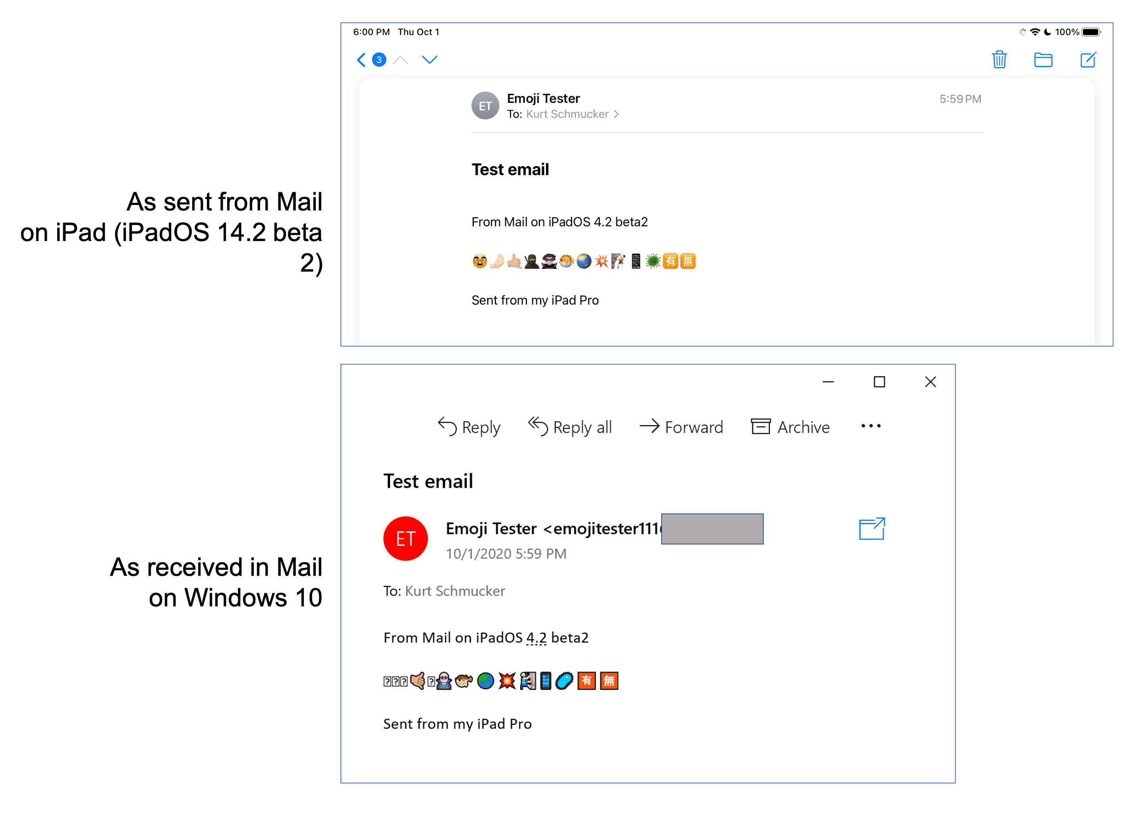Click the open in new window icon

pyautogui.click(x=872, y=529)
